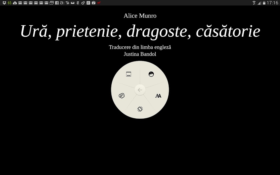The image size is (280, 175).
Task: Tap the stacked windows notification icon
Action: click(x=52, y=3)
